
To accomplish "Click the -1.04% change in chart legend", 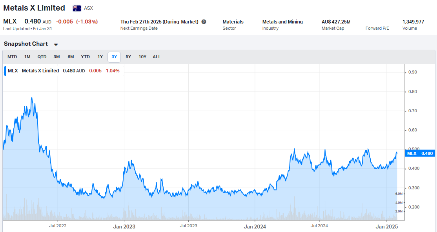I will click(111, 71).
